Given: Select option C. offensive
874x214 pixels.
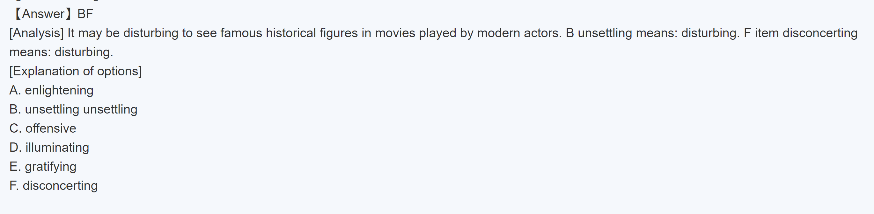Looking at the screenshot, I should click(x=43, y=128).
